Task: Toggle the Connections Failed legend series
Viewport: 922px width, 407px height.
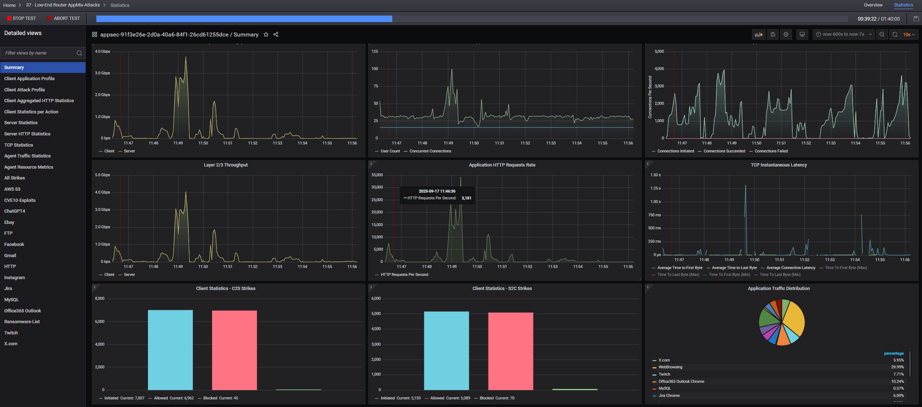Action: pos(771,151)
